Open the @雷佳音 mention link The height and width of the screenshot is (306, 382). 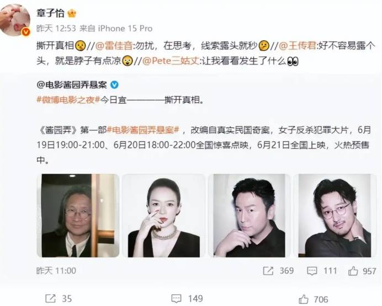coord(114,45)
